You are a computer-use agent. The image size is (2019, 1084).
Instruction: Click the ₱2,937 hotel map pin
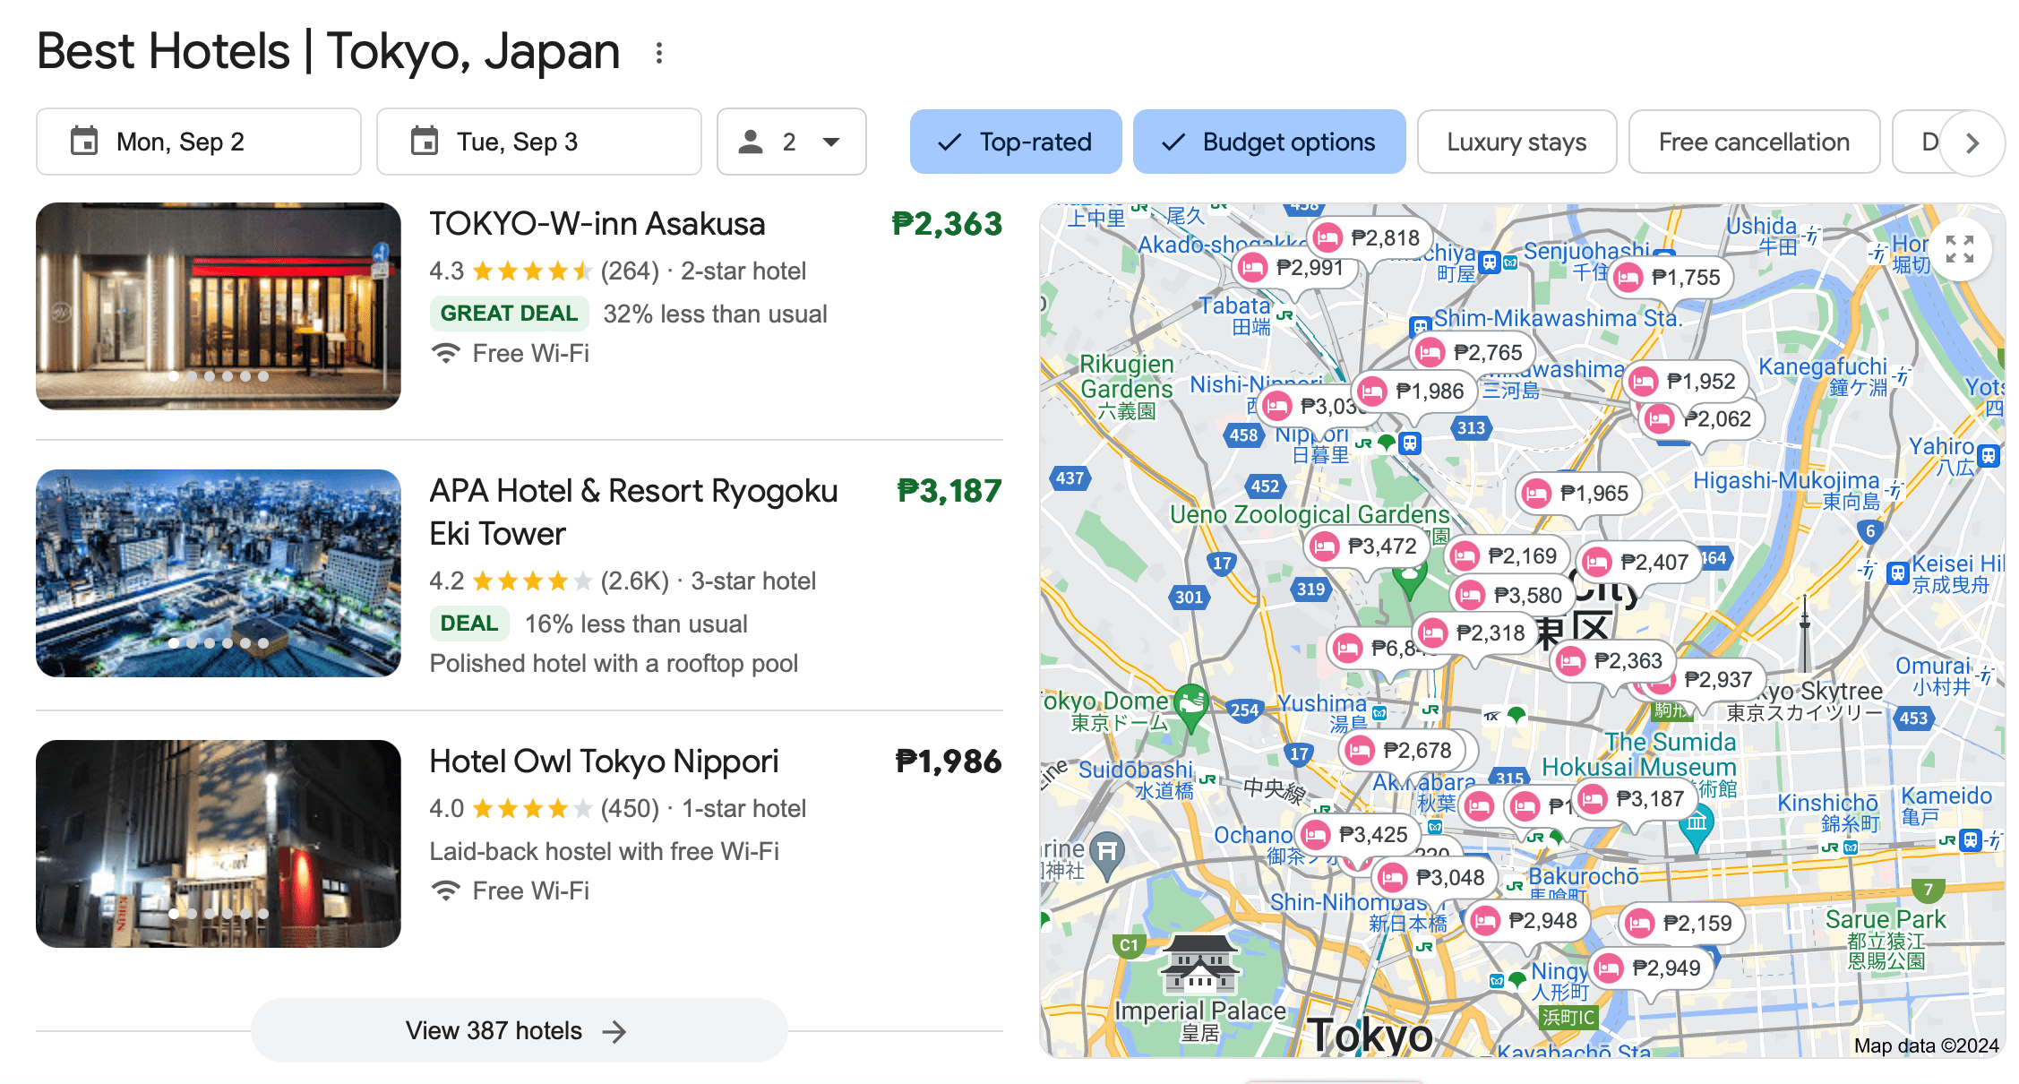point(1702,680)
